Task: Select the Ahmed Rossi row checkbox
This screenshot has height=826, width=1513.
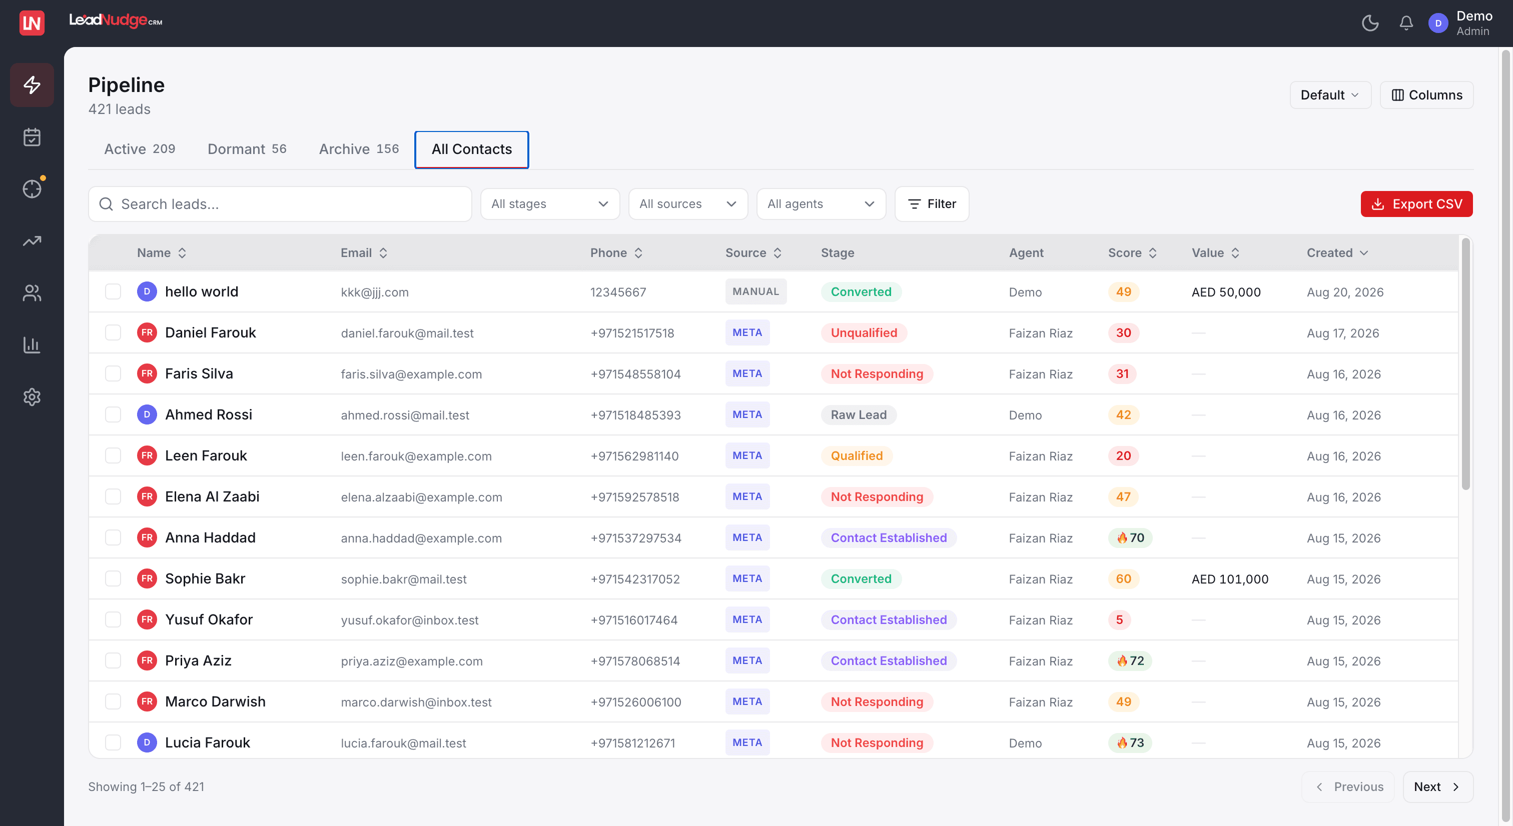Action: coord(113,414)
